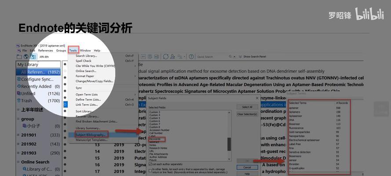Image resolution: width=391 pixels, height=176 pixels.
Task: Select All References group
Action: click(38, 72)
